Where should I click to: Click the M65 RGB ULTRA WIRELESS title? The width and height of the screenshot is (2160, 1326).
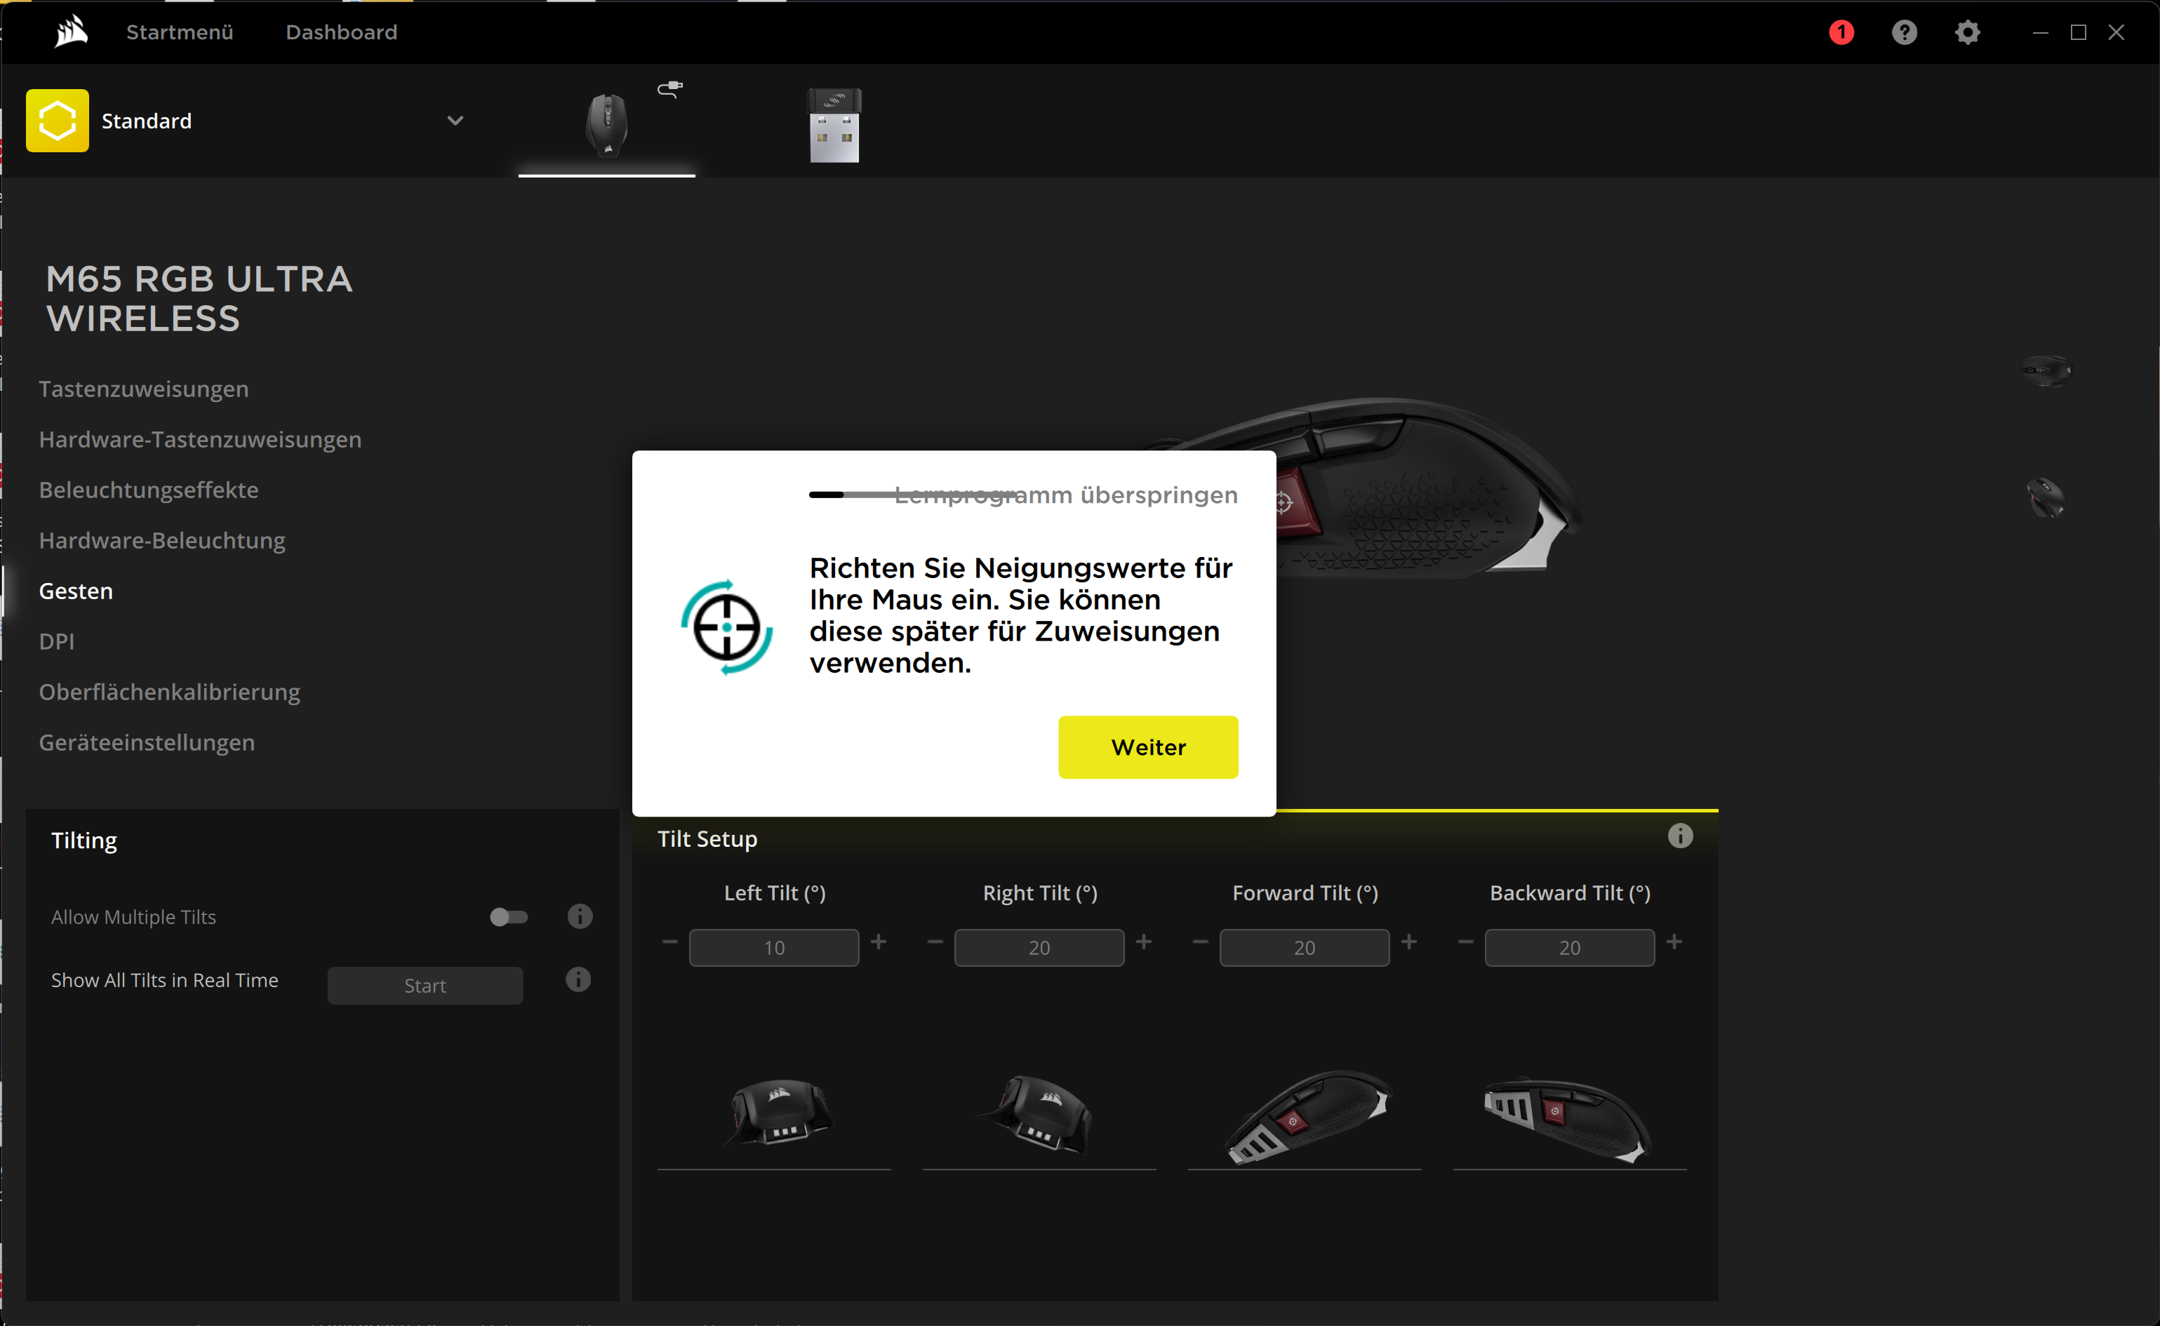click(x=199, y=299)
